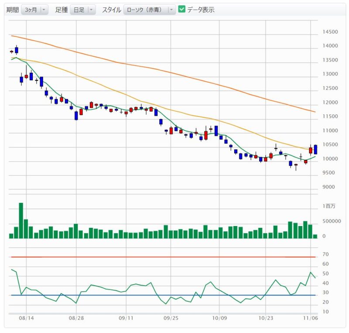Click the 10/09 date axis label

click(x=219, y=318)
